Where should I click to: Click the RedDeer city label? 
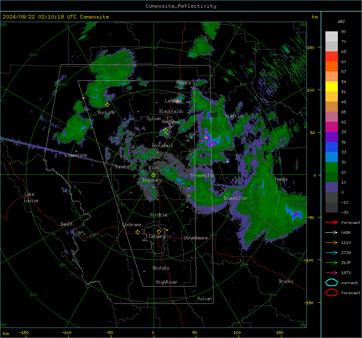pos(171,122)
